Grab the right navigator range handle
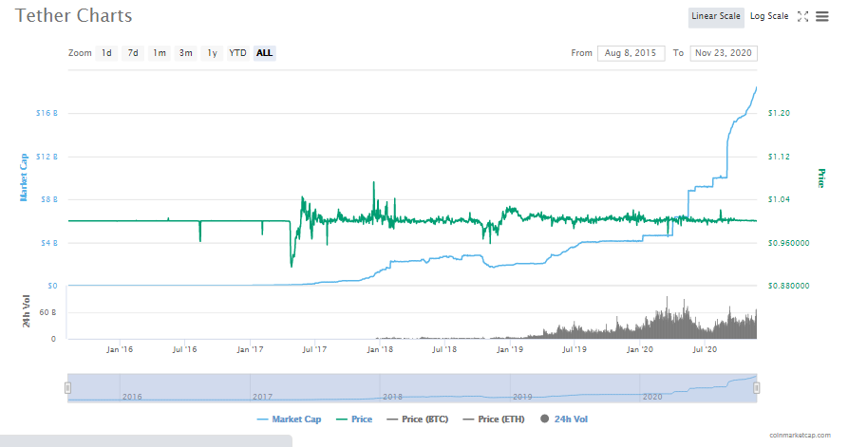848x447 pixels. coord(757,387)
